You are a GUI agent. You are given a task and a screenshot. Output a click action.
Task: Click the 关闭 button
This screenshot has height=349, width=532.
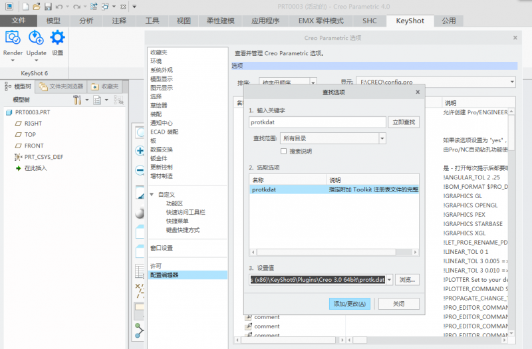pos(398,304)
